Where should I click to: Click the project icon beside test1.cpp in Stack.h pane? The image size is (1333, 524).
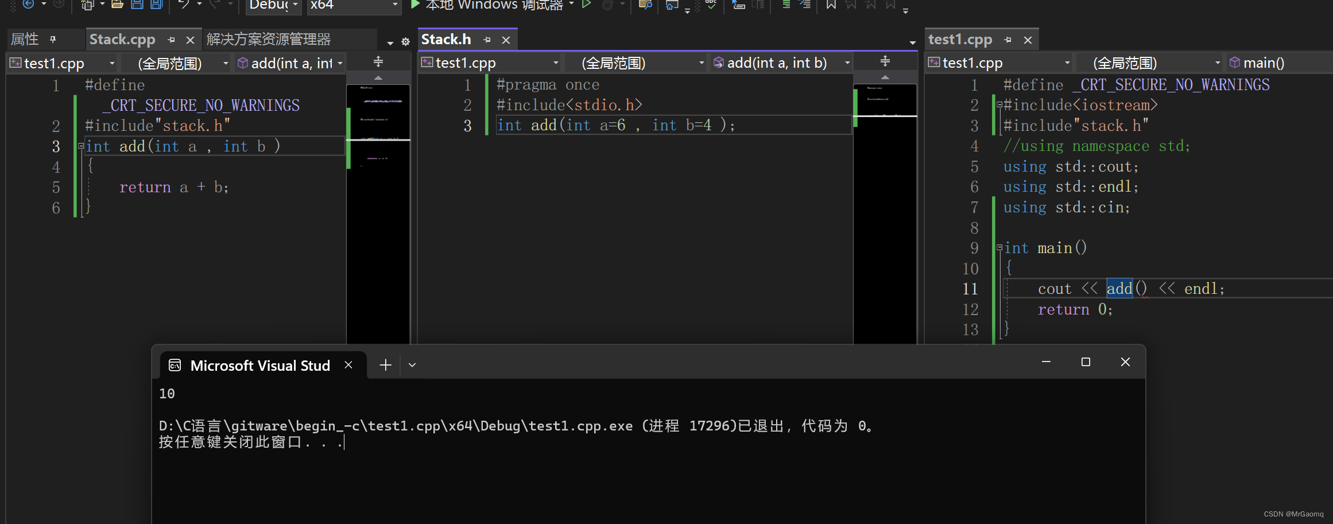click(427, 62)
